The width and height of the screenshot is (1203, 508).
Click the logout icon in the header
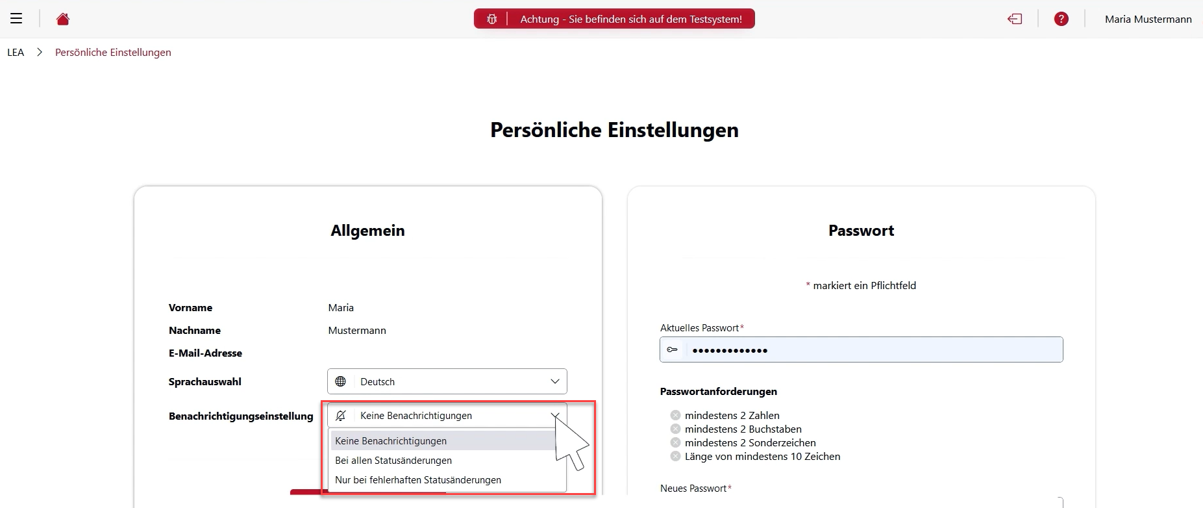(1015, 19)
